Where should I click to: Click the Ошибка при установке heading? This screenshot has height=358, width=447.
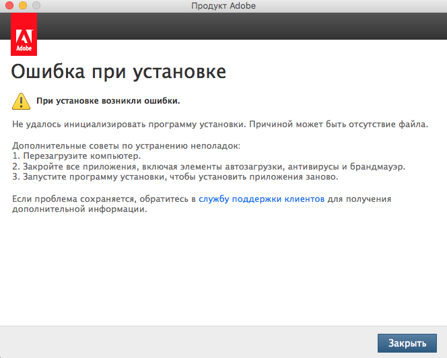point(118,71)
